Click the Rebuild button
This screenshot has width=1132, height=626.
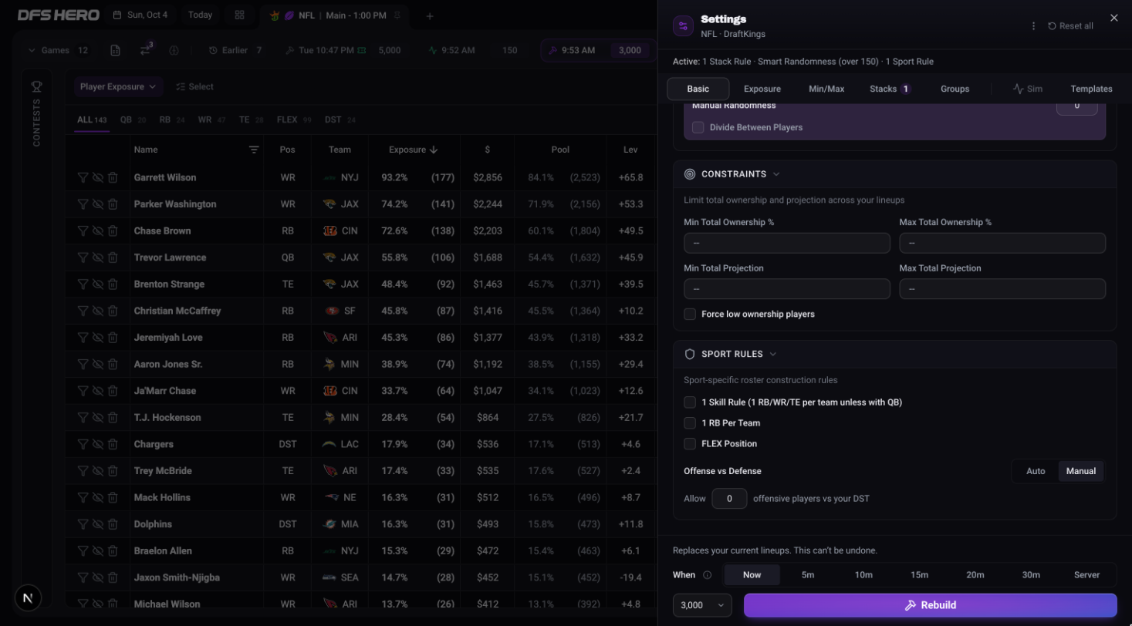click(x=930, y=605)
